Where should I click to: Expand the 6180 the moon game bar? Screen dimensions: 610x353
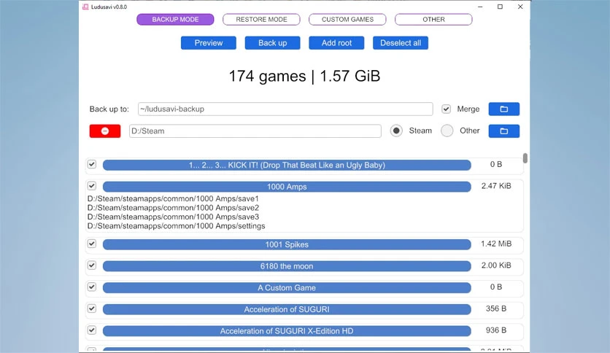pos(287,266)
